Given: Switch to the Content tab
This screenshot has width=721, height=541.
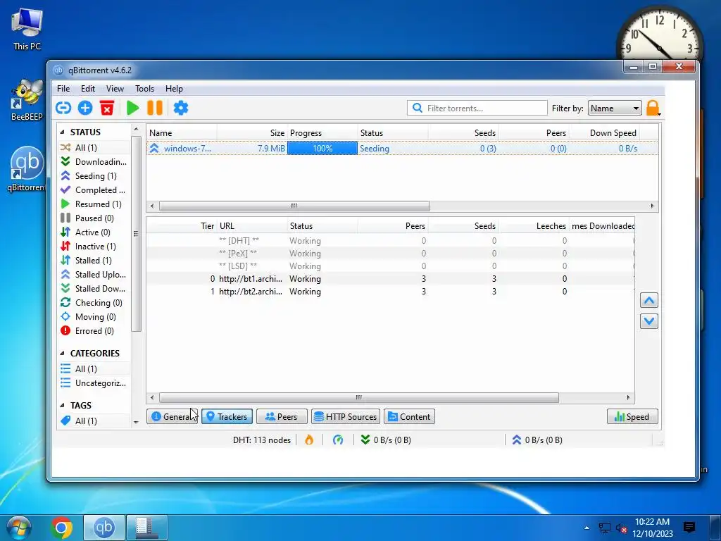Looking at the screenshot, I should [x=409, y=417].
